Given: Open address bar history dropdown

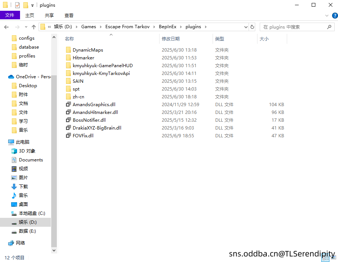Looking at the screenshot, I should tap(246, 27).
